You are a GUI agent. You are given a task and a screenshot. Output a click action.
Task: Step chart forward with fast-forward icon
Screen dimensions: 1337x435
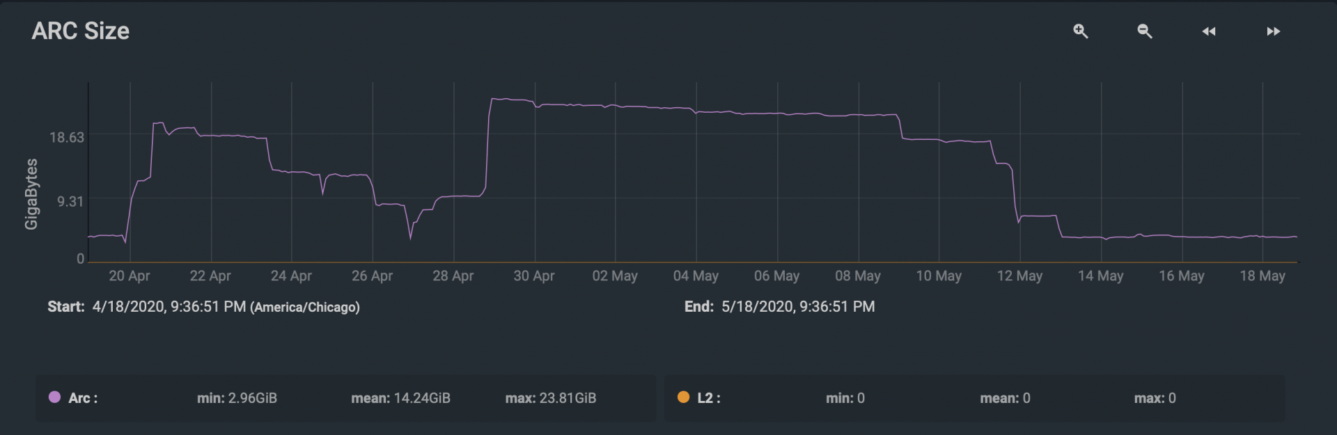tap(1273, 31)
